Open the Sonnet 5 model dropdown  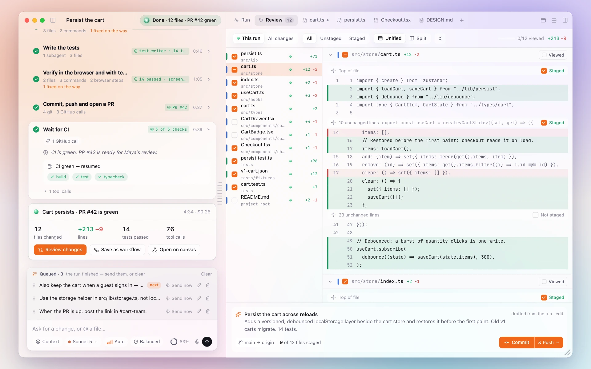coord(82,342)
